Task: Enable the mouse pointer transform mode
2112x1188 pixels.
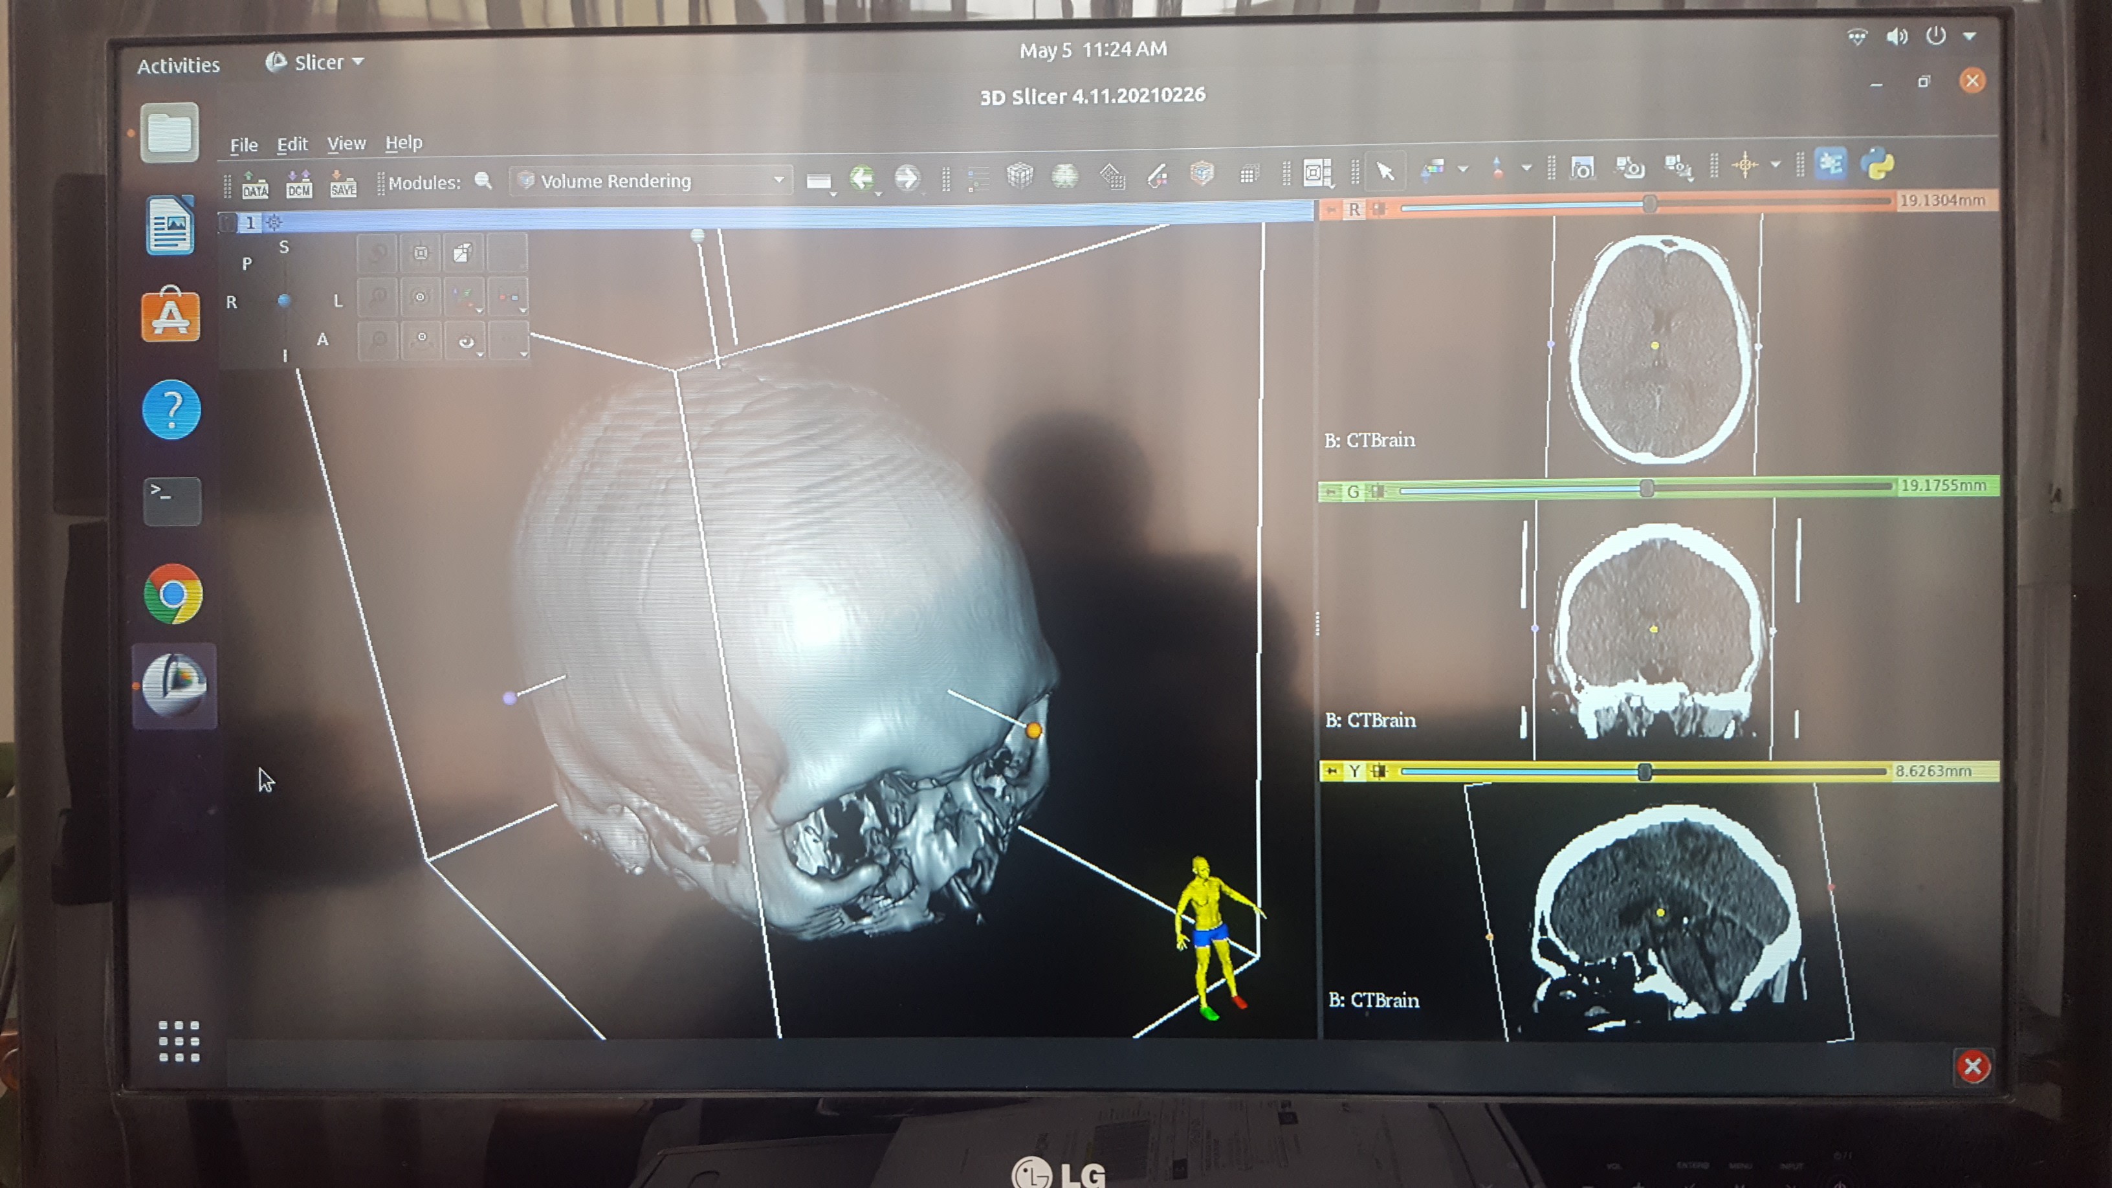Action: point(1385,171)
